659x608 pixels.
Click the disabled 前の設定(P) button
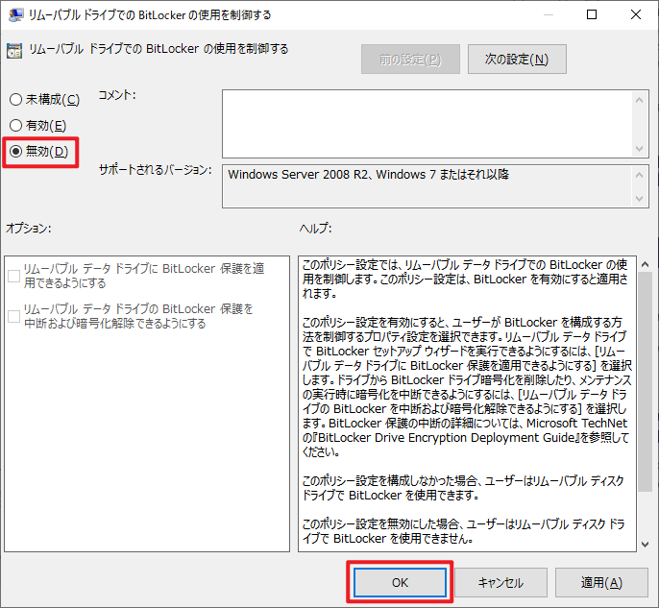pos(410,60)
